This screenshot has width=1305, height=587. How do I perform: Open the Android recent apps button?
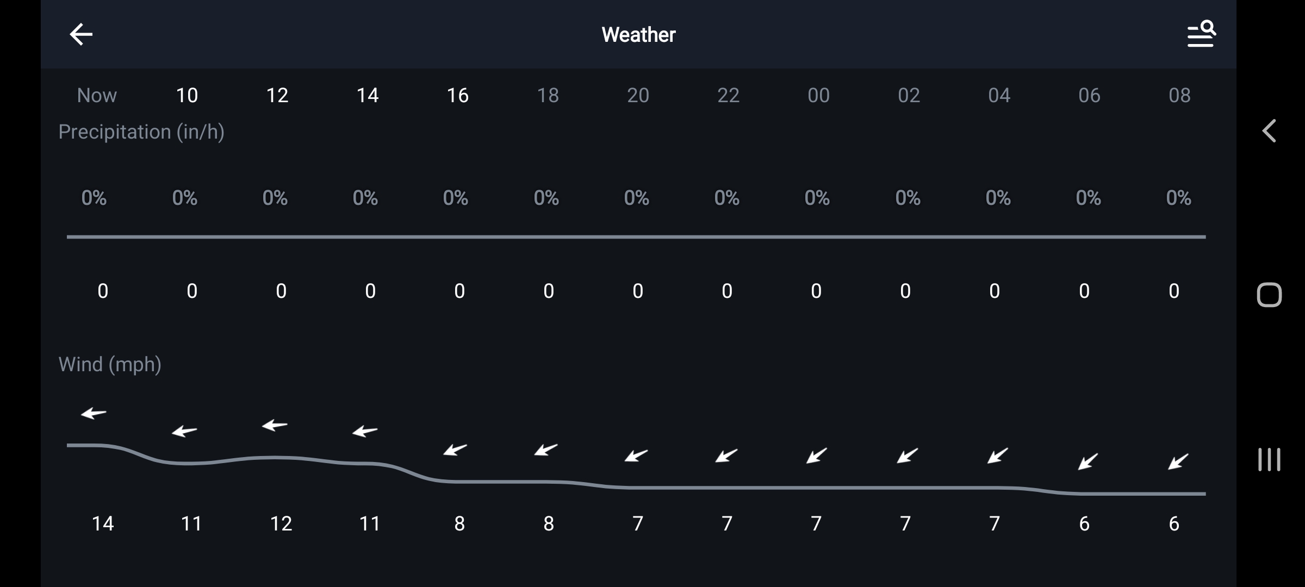pos(1269,460)
